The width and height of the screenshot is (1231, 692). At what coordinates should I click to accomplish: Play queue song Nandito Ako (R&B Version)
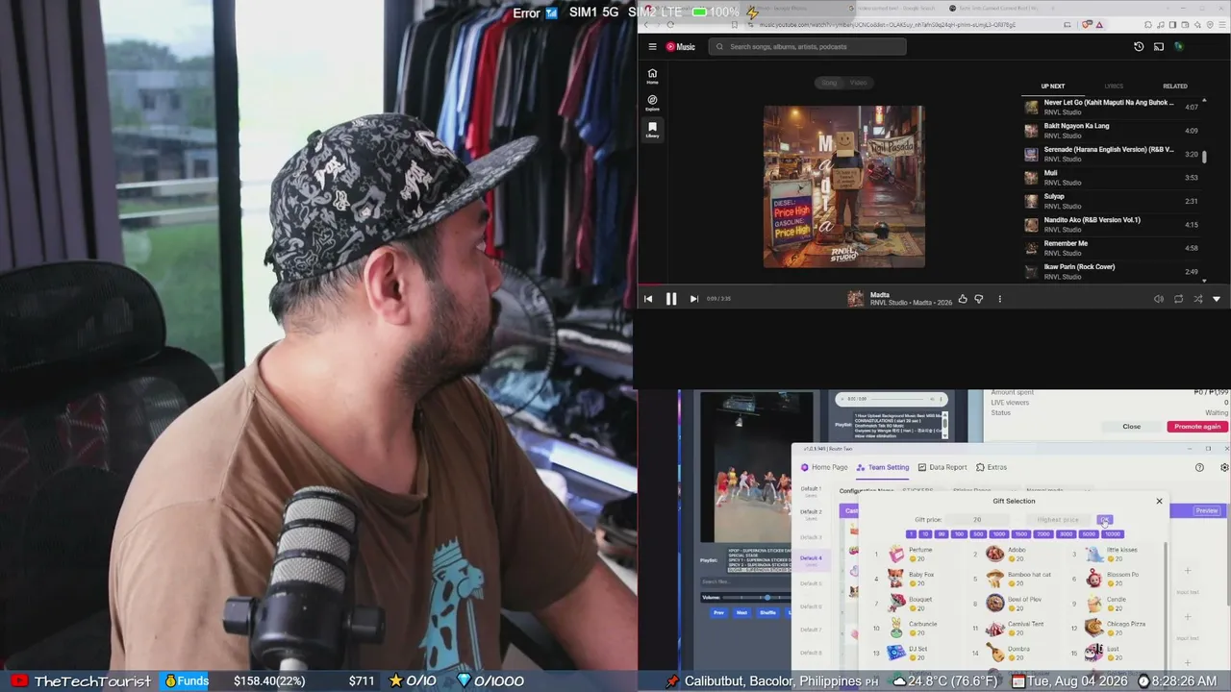tap(1111, 225)
